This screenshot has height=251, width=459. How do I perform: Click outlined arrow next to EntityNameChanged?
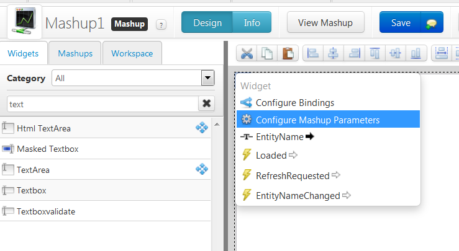(347, 195)
